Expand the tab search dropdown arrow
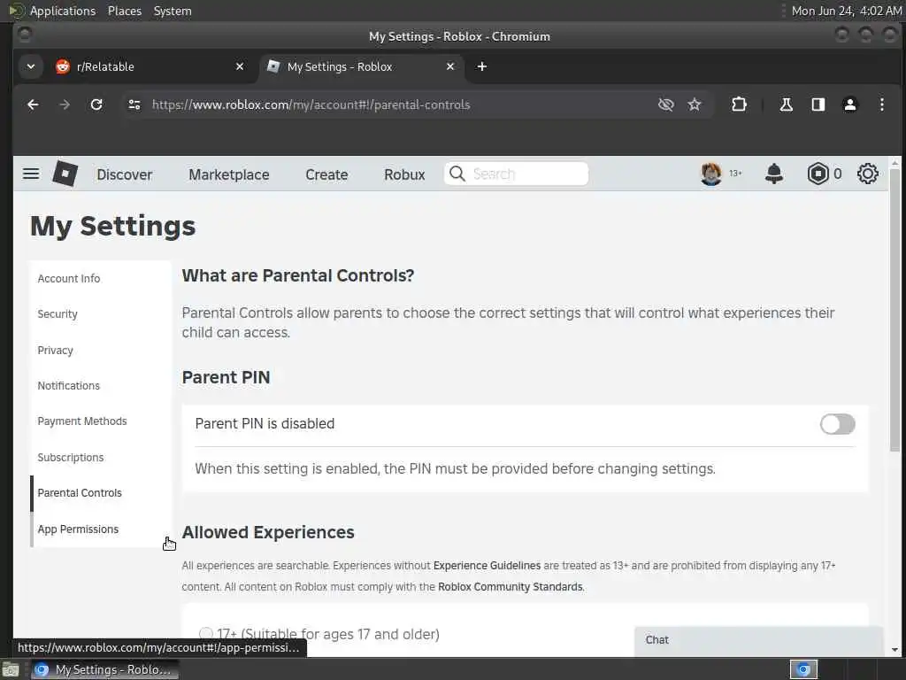The image size is (906, 680). (31, 66)
